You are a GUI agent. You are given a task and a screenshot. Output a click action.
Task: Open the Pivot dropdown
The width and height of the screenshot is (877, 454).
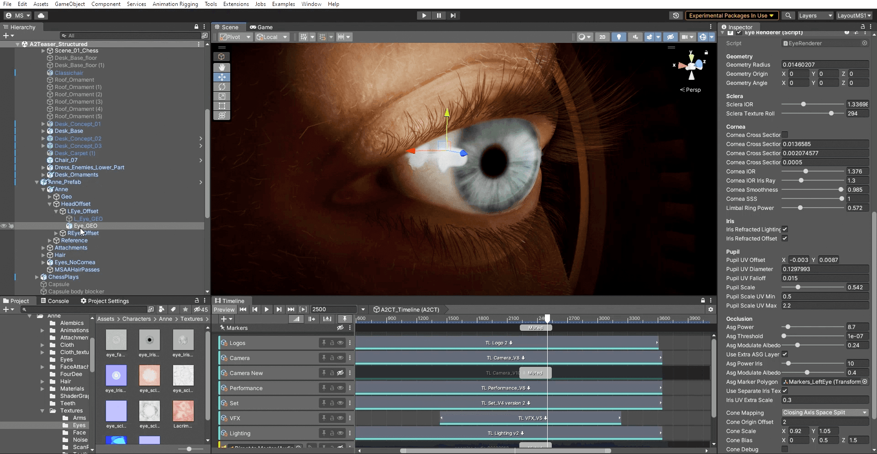coord(234,37)
